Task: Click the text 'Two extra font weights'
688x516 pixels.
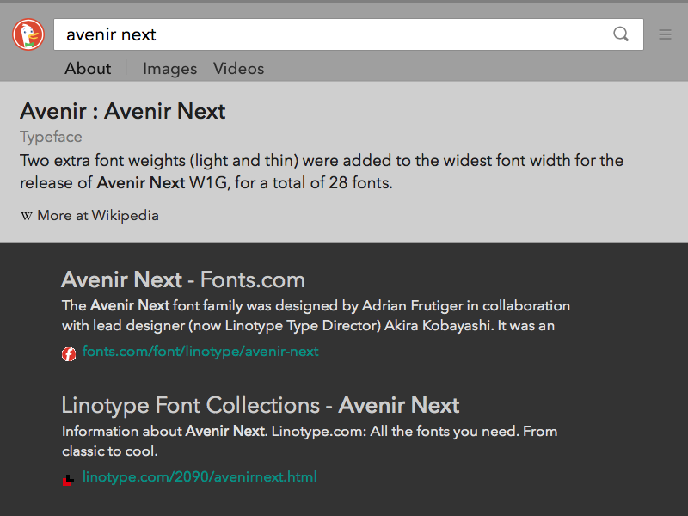Action: [x=102, y=161]
